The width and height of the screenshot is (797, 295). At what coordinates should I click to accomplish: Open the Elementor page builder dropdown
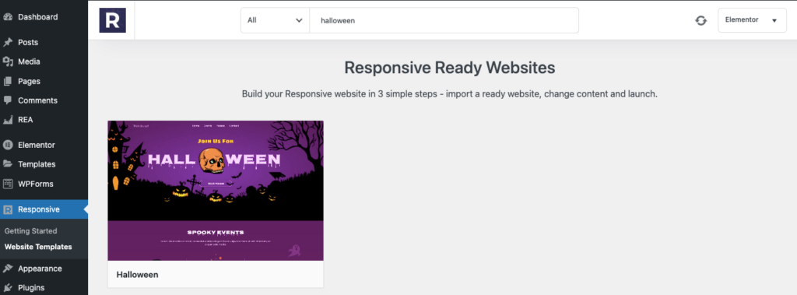(752, 20)
